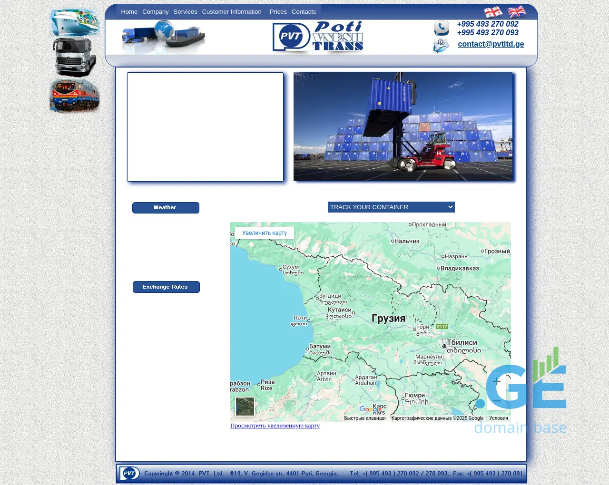
Task: Click the PVT logo in footer
Action: tap(129, 473)
